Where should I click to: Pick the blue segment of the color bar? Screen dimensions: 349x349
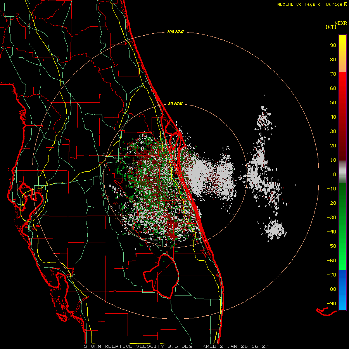click(342, 290)
